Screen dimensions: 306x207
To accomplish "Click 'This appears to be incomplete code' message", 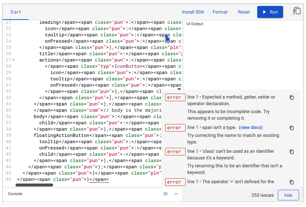I will pyautogui.click(x=228, y=115).
